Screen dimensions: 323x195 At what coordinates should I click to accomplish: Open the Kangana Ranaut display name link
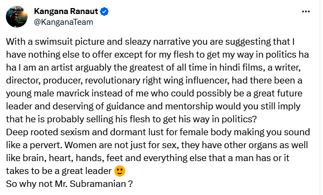pos(66,11)
